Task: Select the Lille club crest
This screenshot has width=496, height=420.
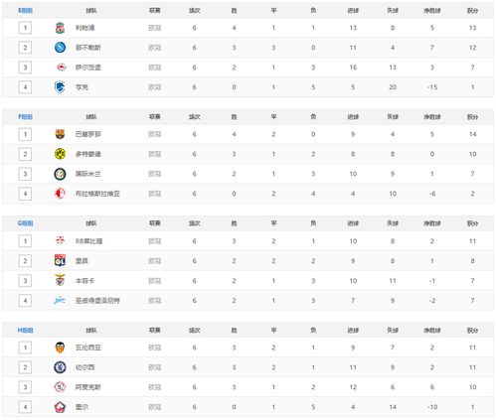Action: (60, 407)
